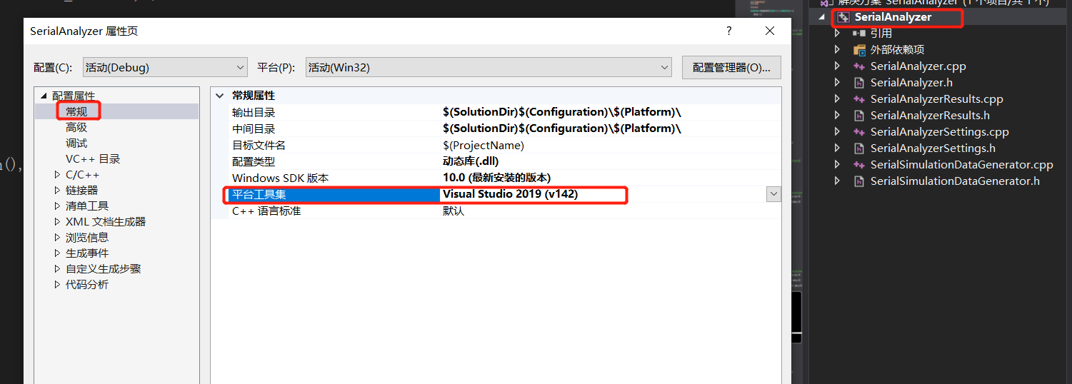This screenshot has width=1072, height=384.
Task: Expand the 清单工具 property node
Action: tap(58, 206)
